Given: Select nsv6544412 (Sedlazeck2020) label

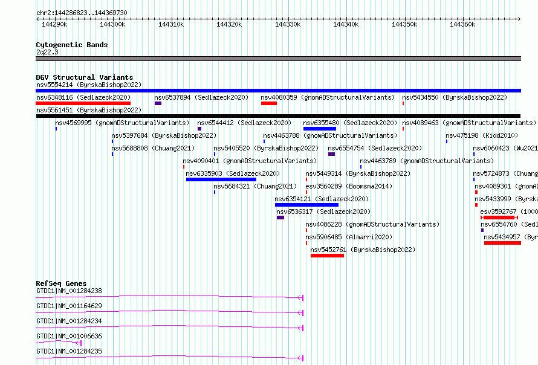Looking at the screenshot, I should (244, 123).
